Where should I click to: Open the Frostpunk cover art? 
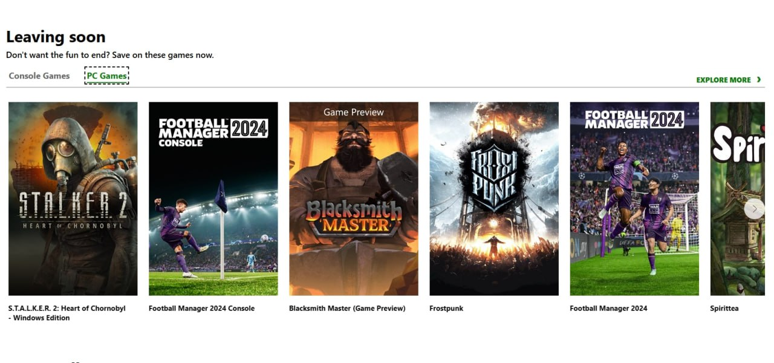(494, 198)
